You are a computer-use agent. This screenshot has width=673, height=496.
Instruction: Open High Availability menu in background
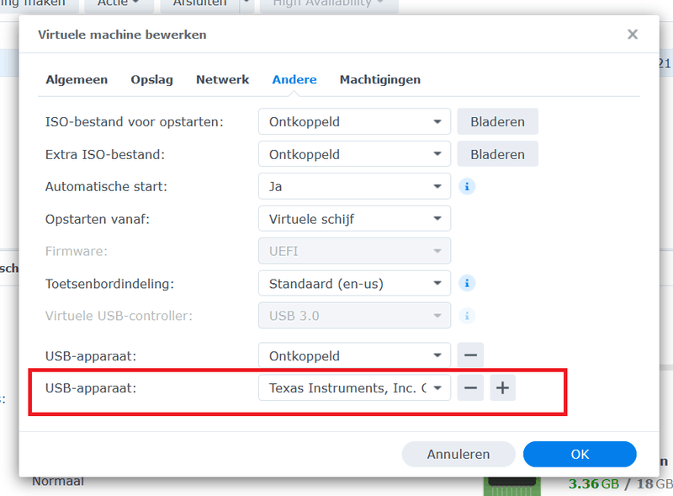click(329, 3)
